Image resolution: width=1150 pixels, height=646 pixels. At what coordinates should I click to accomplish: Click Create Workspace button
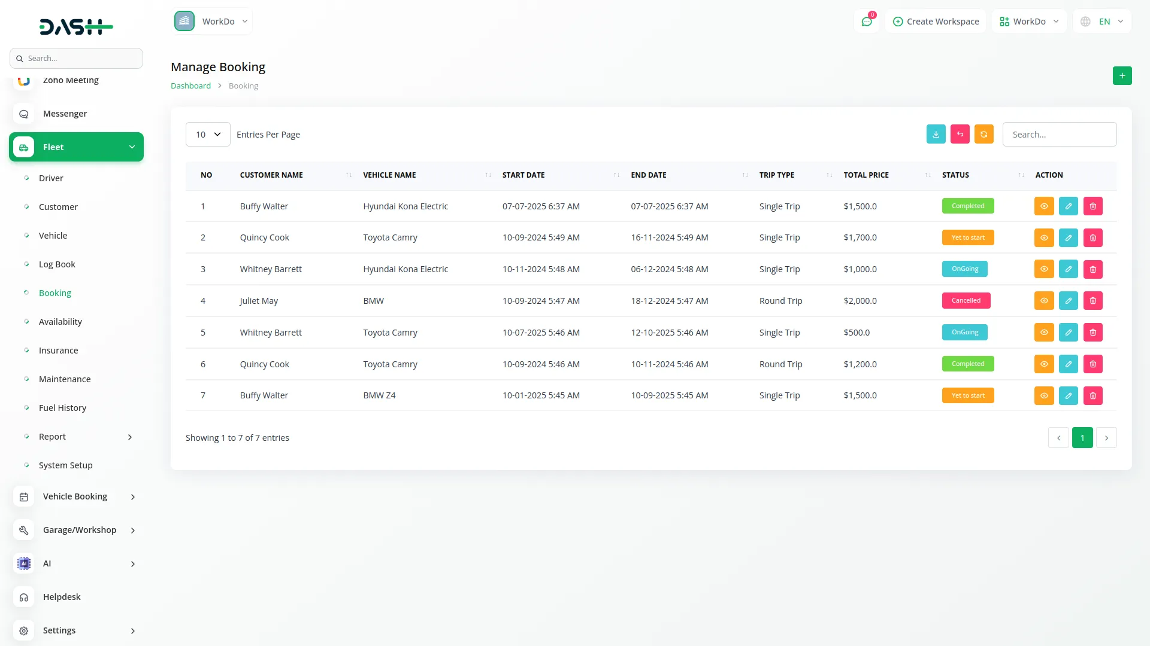pos(936,22)
